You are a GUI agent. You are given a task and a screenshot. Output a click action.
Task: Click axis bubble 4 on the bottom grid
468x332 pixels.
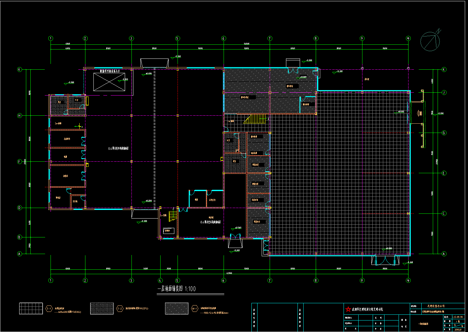[160, 281]
